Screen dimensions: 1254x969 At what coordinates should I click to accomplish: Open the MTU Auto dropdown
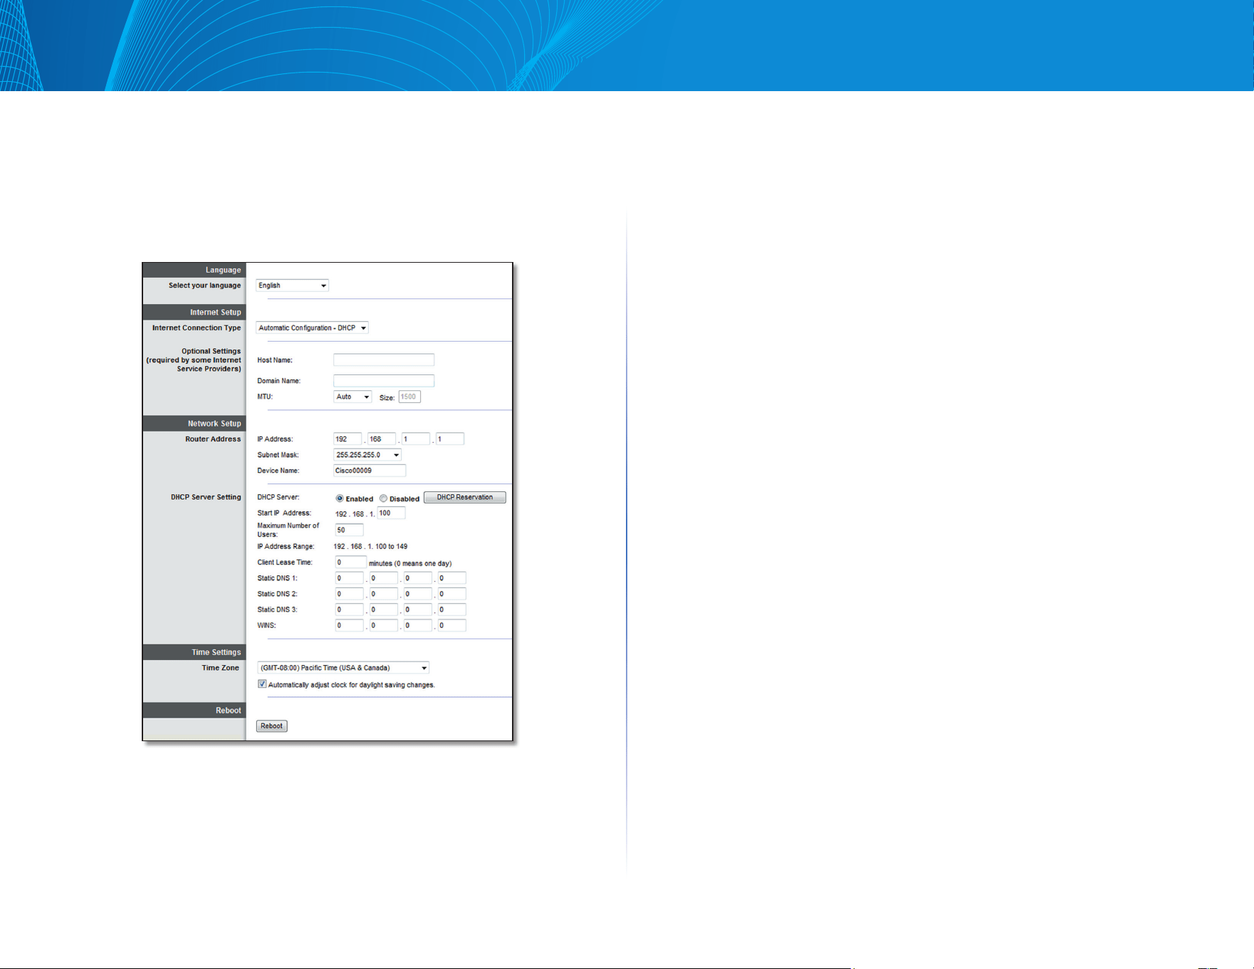(x=352, y=397)
